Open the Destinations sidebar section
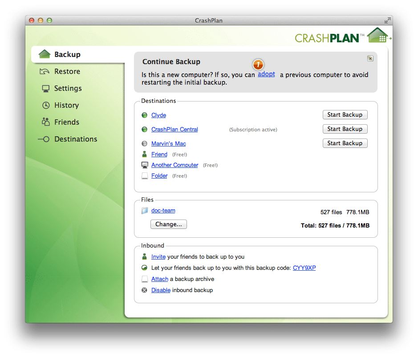 coord(76,139)
